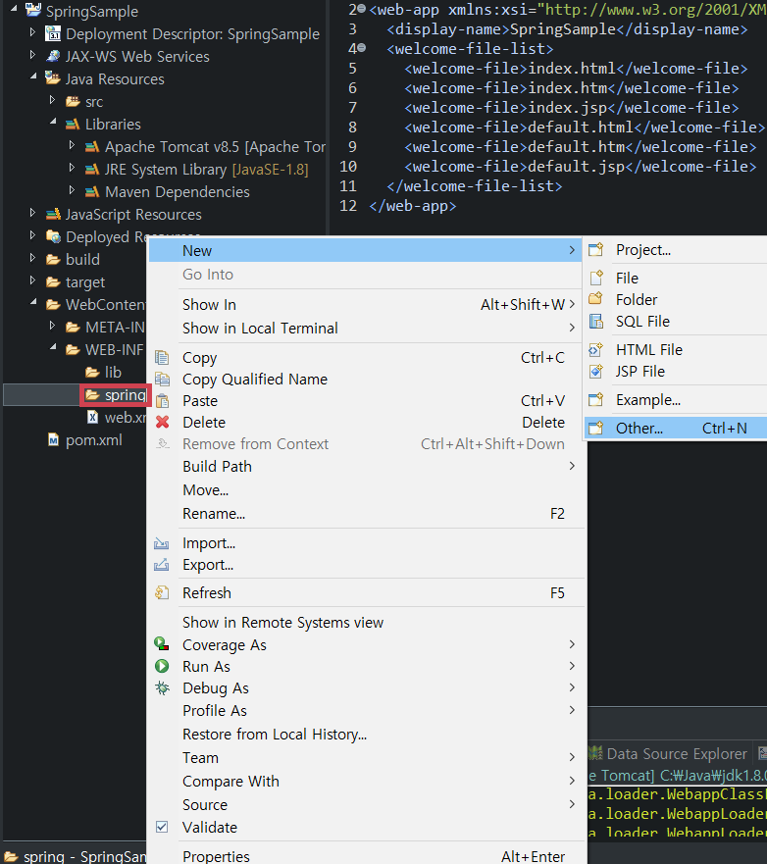767x864 pixels.
Task: Click the Debug As bug icon
Action: click(162, 687)
